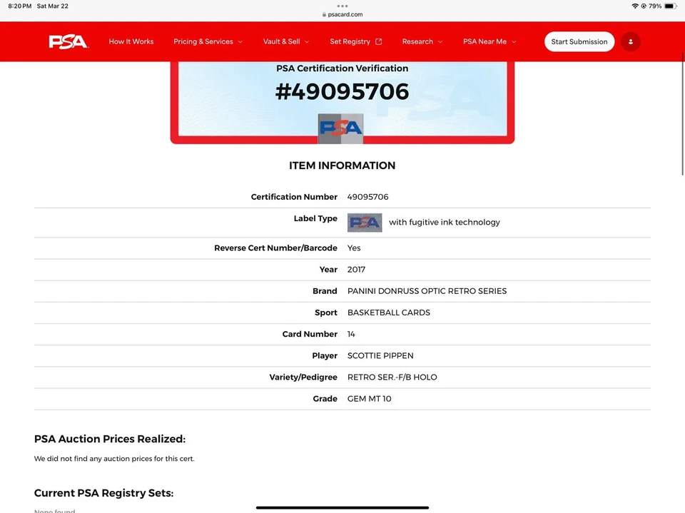Click the page scrollbar
685x513 pixels.
click(x=682, y=113)
